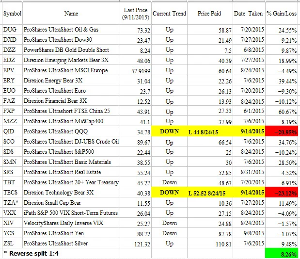This screenshot has width=300, height=259.
Task: Select iPath S&P 500 VIX Short-Term Futures cell
Action: click(71, 213)
